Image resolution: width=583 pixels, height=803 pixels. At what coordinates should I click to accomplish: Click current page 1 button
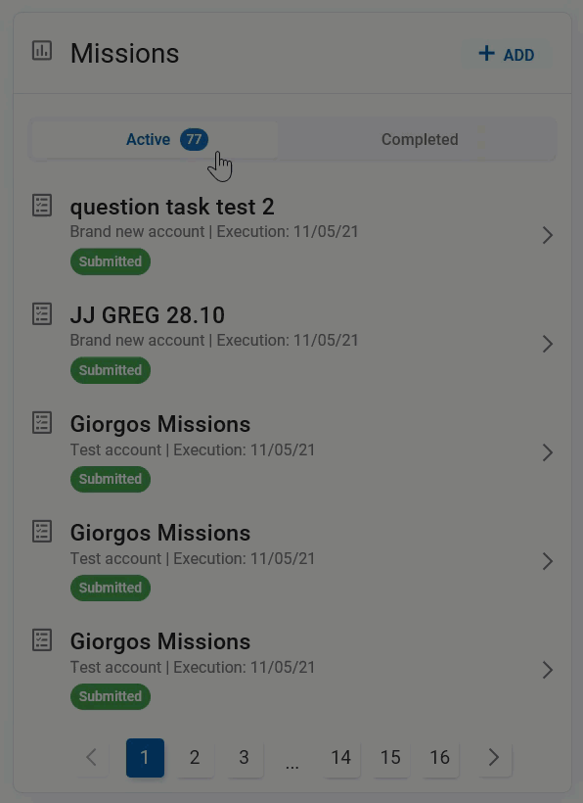[145, 757]
